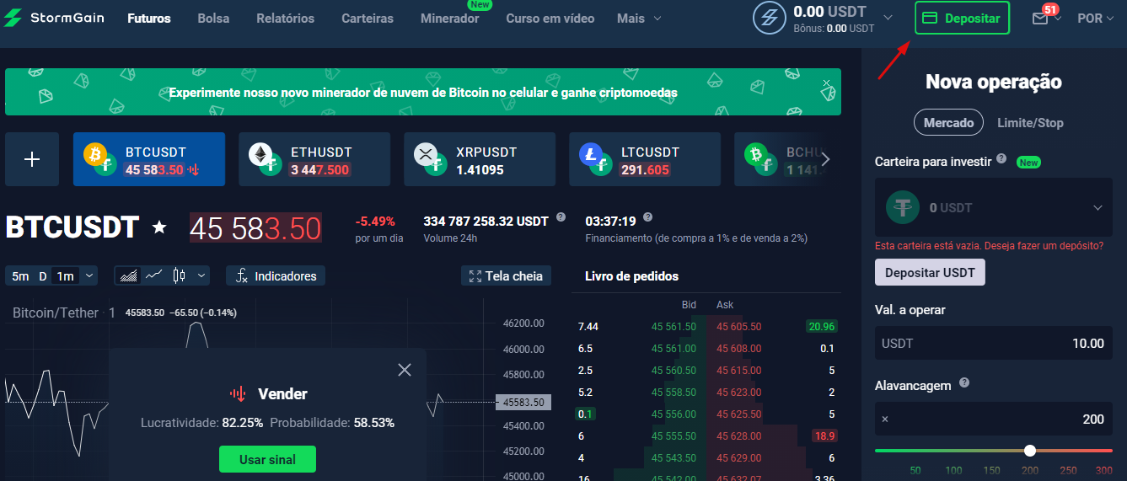Select the XRPUSDT instrument card
The height and width of the screenshot is (481, 1127).
(x=480, y=158)
